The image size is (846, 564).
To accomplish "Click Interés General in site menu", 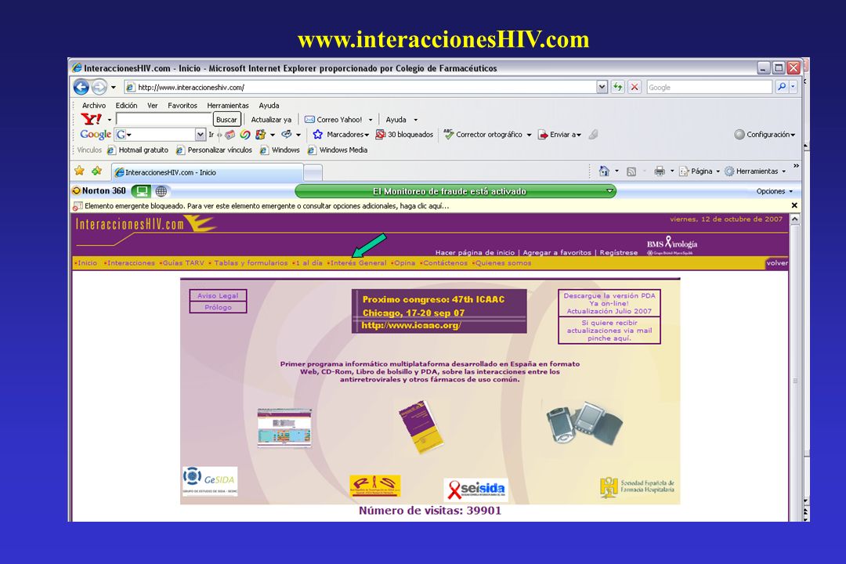I will pyautogui.click(x=357, y=263).
